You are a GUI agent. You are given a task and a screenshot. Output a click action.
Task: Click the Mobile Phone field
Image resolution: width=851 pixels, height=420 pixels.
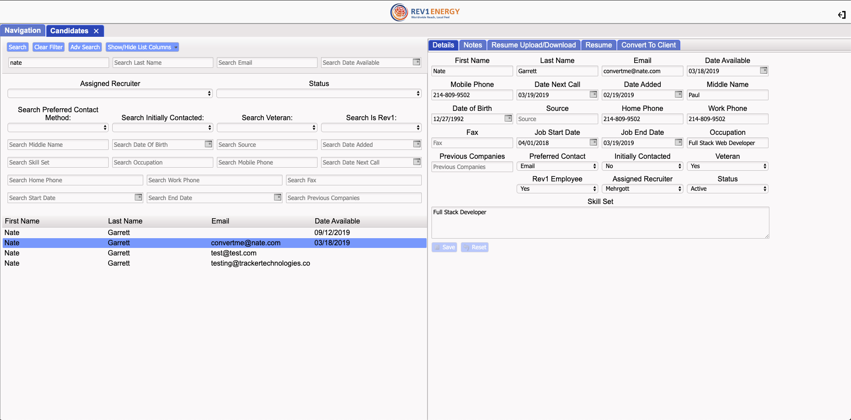point(472,95)
